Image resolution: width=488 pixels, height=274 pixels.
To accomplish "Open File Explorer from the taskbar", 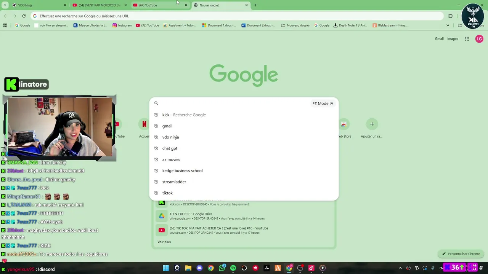I will (188, 268).
